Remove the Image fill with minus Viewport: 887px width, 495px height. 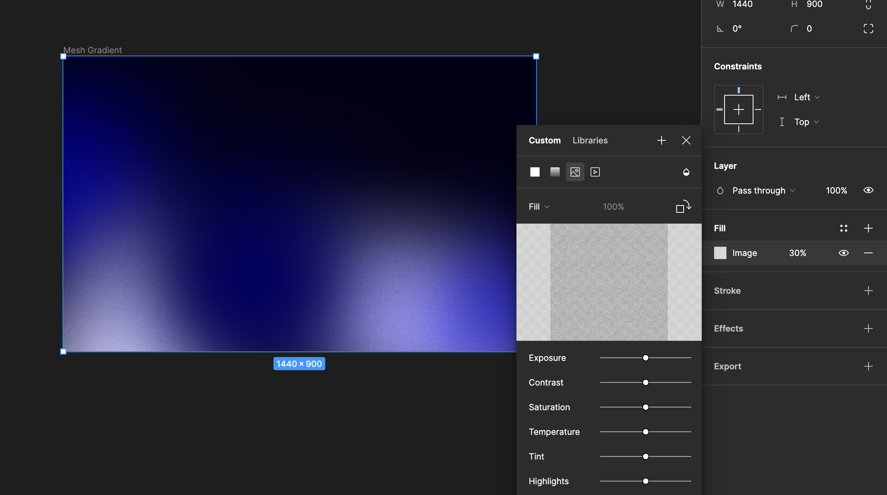point(868,253)
